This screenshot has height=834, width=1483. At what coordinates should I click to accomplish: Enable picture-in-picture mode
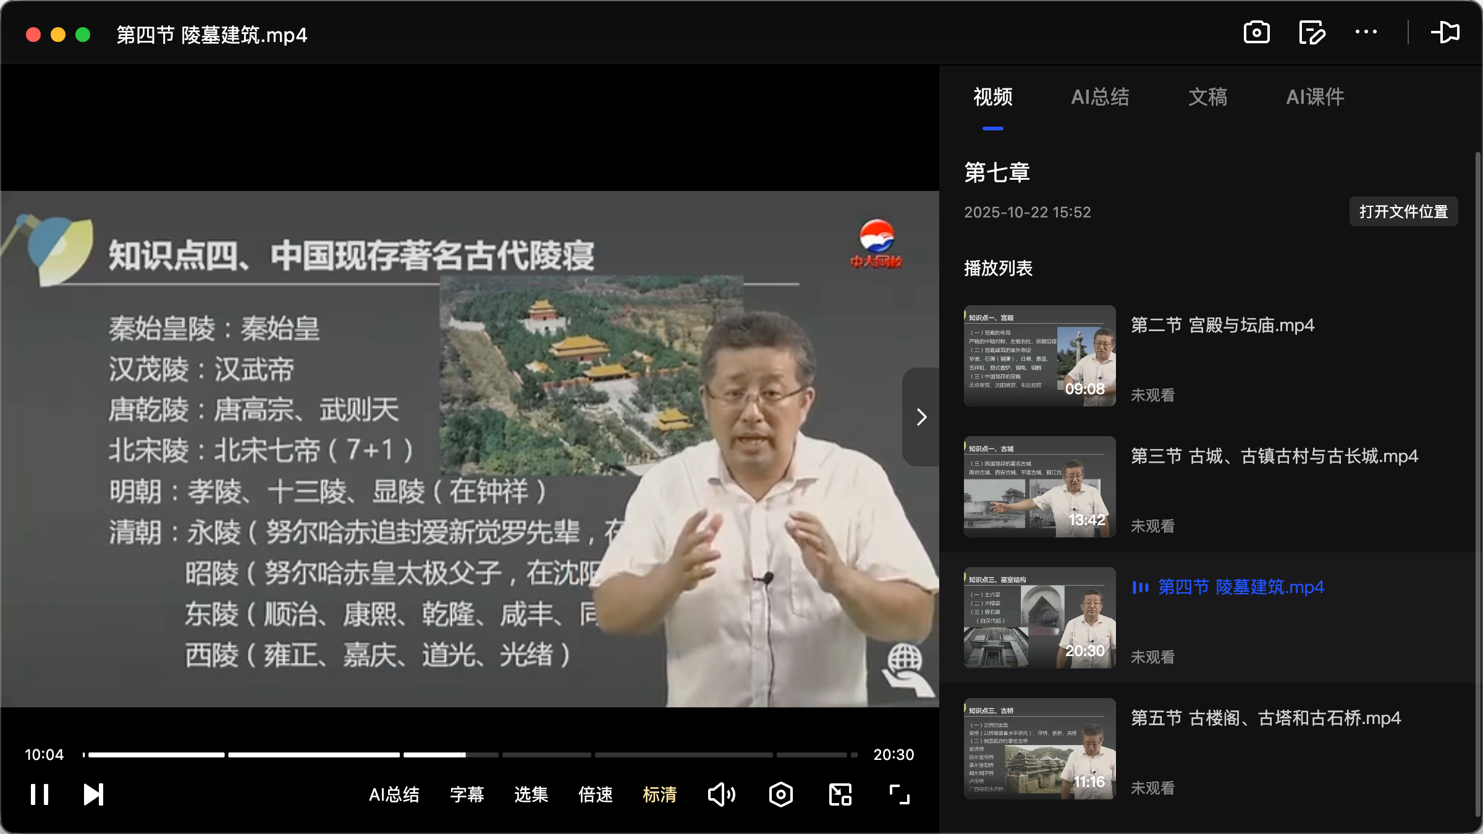coord(839,794)
